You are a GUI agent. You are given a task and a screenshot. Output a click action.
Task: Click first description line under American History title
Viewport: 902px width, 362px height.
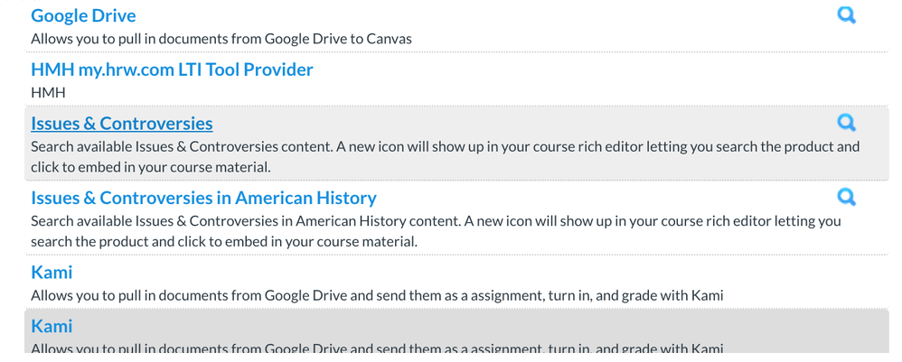436,220
